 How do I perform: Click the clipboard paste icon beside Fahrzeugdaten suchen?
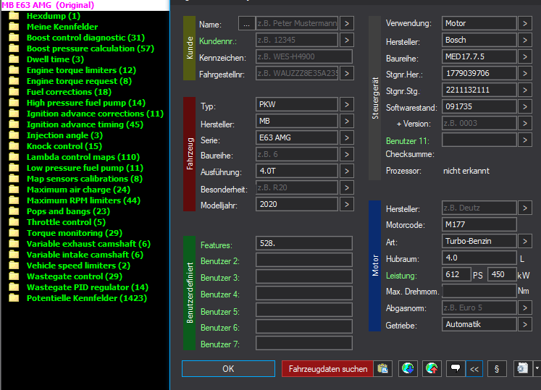[382, 368]
